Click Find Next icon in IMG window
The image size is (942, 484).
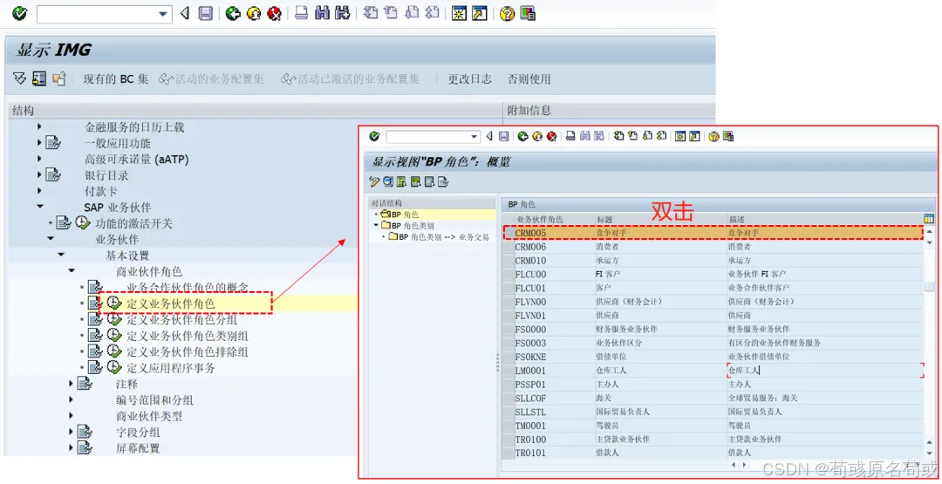(343, 13)
